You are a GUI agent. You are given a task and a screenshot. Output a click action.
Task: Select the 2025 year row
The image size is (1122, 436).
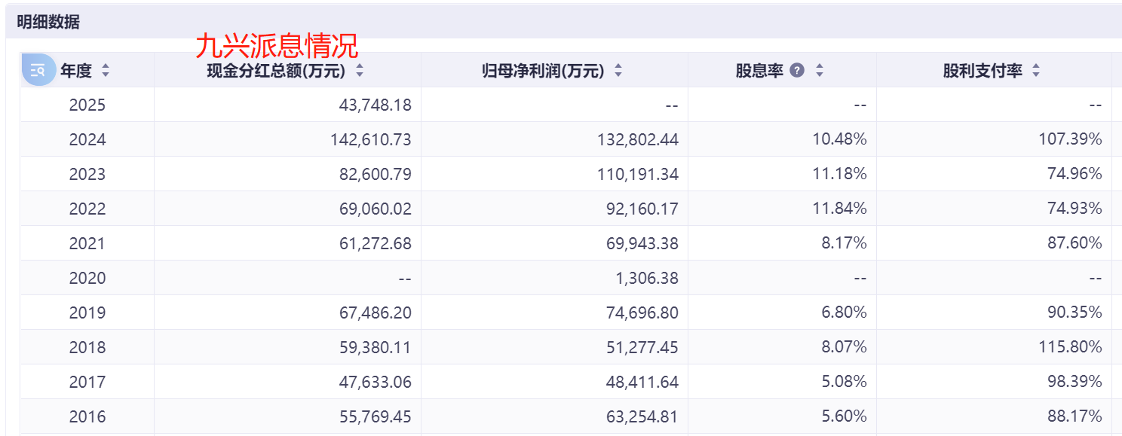566,105
